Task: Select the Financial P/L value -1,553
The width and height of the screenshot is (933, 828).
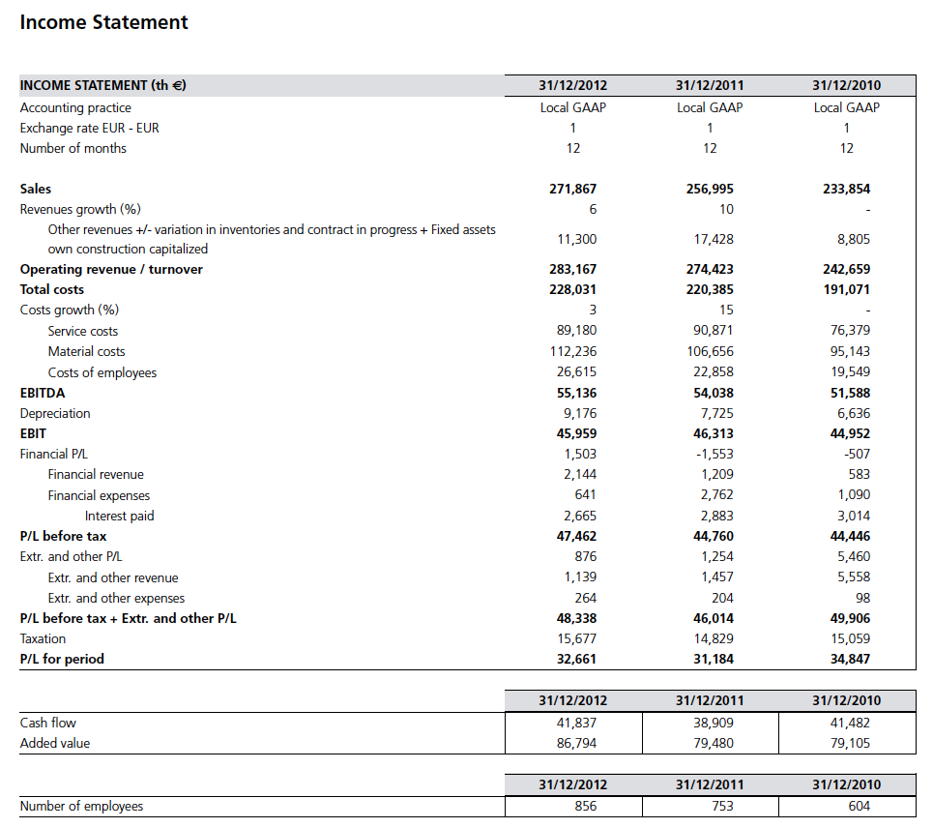Action: coord(714,455)
